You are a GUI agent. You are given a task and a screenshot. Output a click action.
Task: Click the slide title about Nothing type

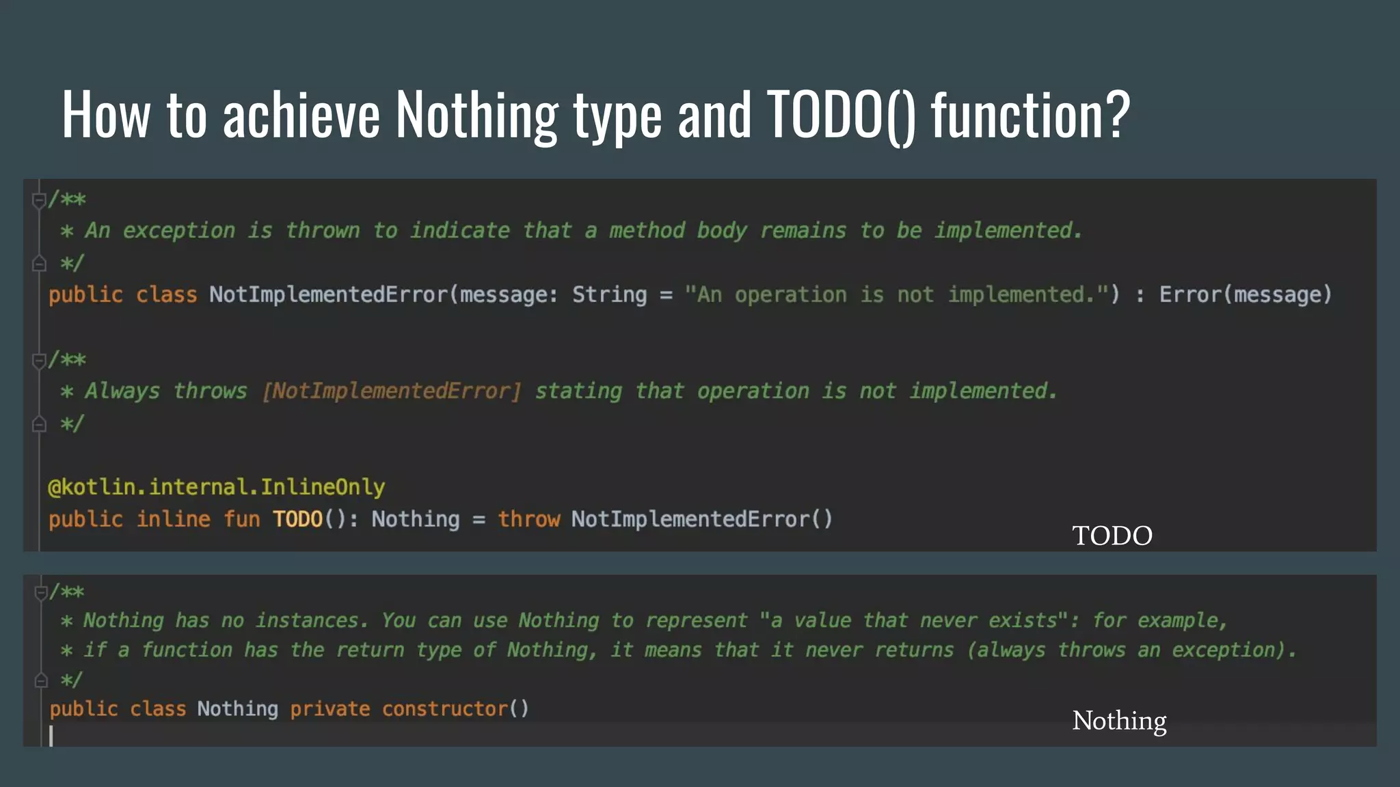click(x=595, y=115)
